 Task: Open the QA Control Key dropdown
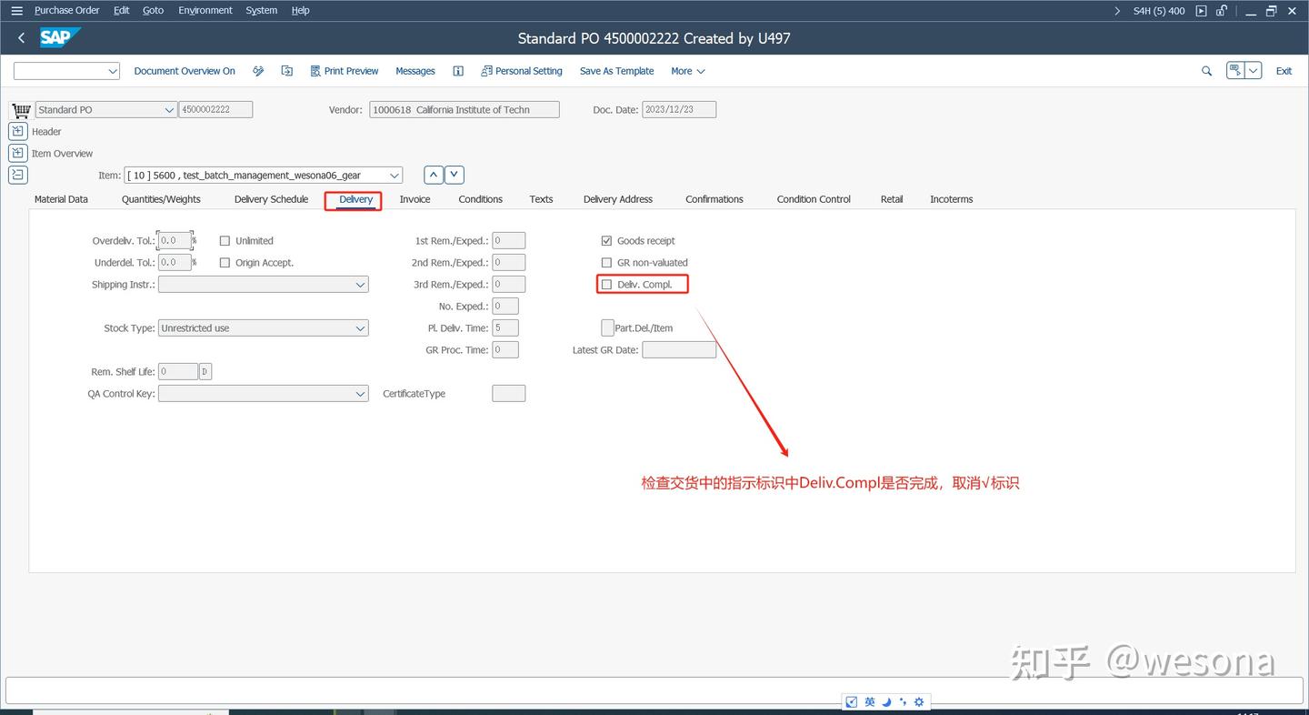coord(361,394)
